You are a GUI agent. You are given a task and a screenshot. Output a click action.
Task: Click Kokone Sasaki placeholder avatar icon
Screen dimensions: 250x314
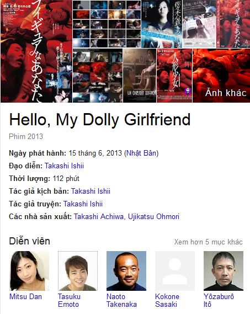tap(175, 271)
